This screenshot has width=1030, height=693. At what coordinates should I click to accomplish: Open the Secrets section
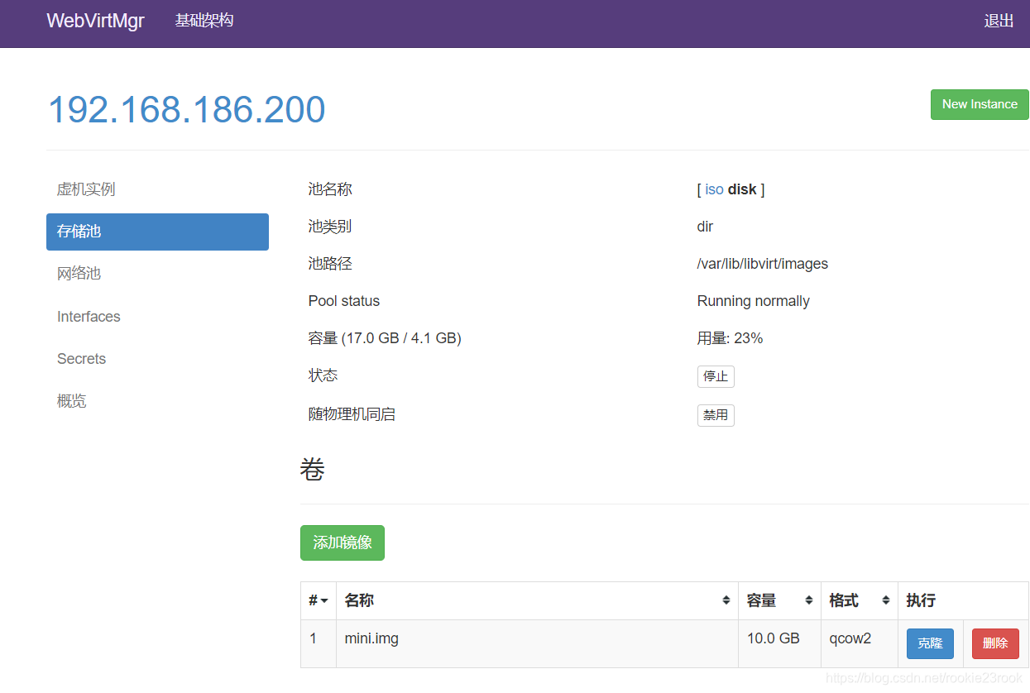point(81,358)
